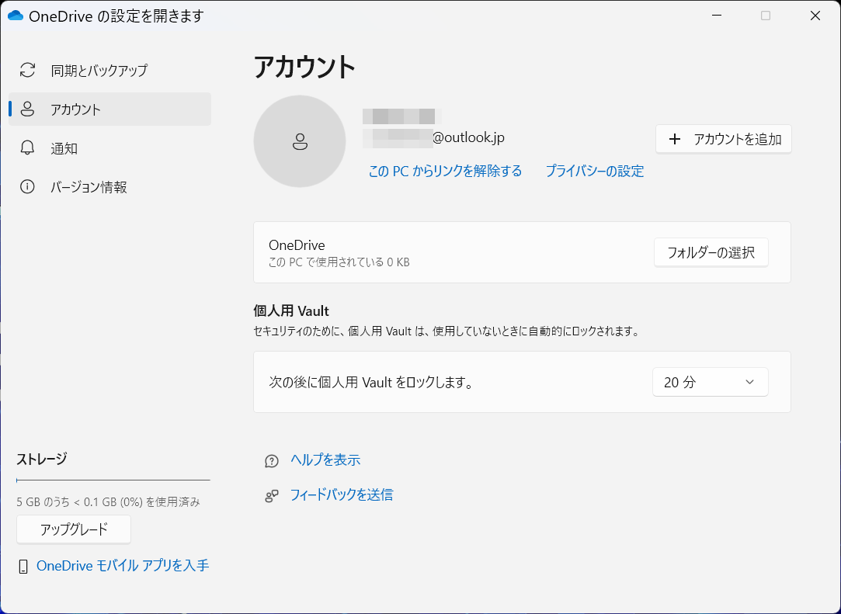The image size is (841, 614).
Task: Open OneDrive モバイル アプリを入手 link
Action: coord(123,566)
